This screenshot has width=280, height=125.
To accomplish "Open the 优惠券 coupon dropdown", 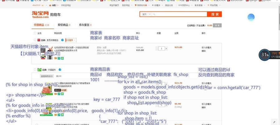I will 71,40.
